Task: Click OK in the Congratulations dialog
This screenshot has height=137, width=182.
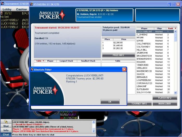Action: [110, 101]
